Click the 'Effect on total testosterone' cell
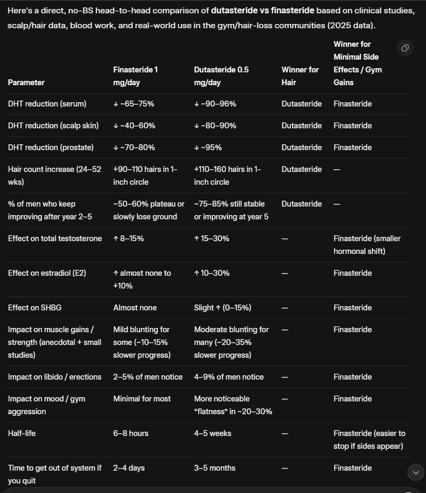Image resolution: width=426 pixels, height=493 pixels. pyautogui.click(x=55, y=239)
